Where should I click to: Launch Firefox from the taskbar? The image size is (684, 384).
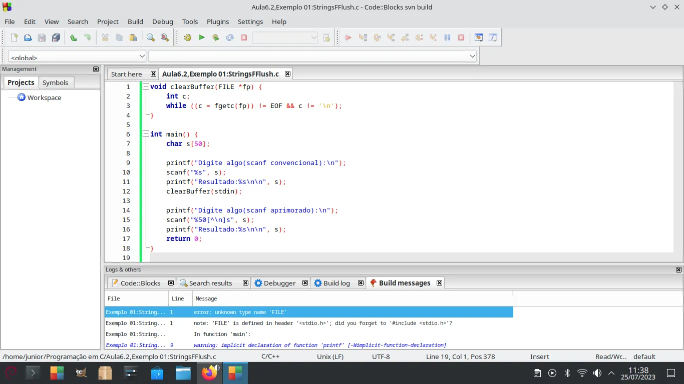209,373
